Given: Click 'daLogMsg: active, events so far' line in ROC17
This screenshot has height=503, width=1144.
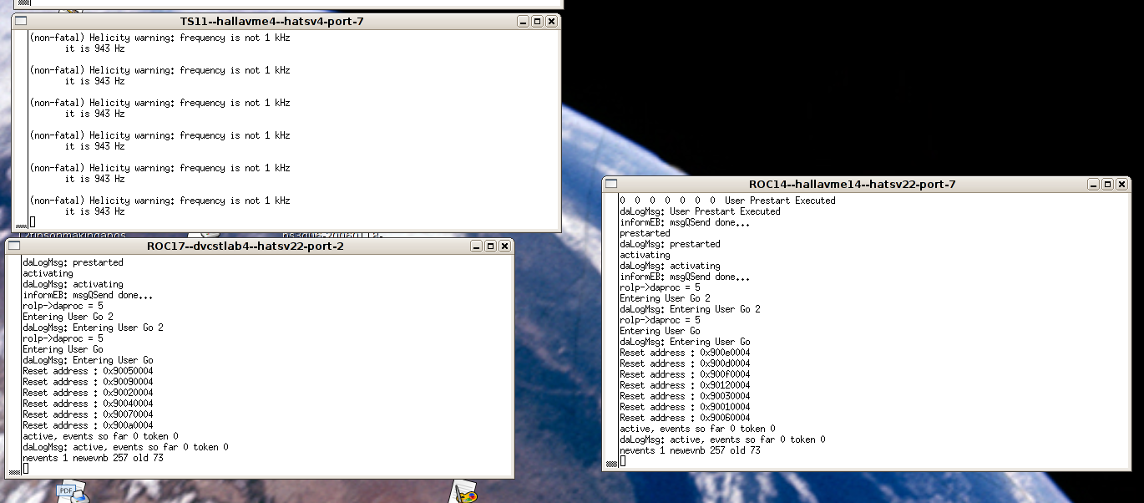Looking at the screenshot, I should [x=125, y=447].
